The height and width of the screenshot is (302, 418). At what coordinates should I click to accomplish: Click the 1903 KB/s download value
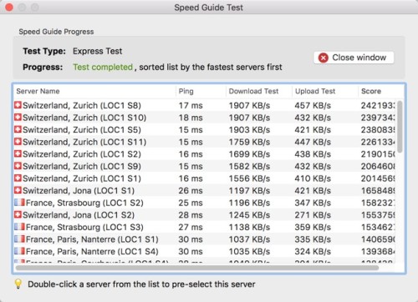pyautogui.click(x=249, y=130)
